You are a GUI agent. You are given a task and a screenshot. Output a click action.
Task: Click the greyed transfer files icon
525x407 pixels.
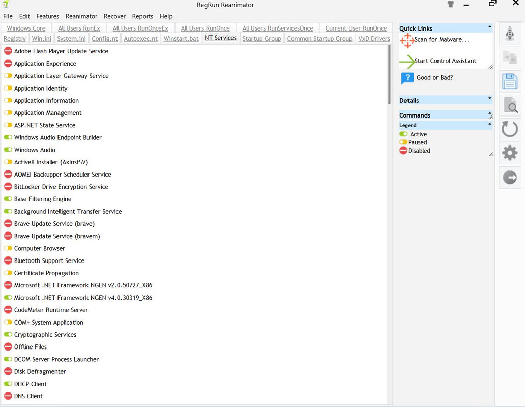coord(510,57)
